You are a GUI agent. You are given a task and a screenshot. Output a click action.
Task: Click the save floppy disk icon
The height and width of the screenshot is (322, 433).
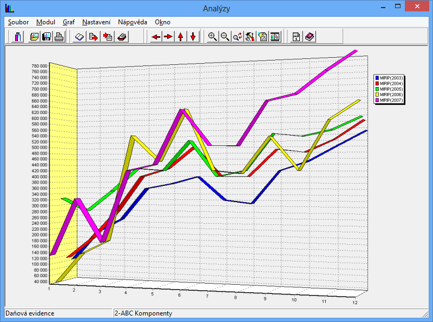click(x=47, y=37)
